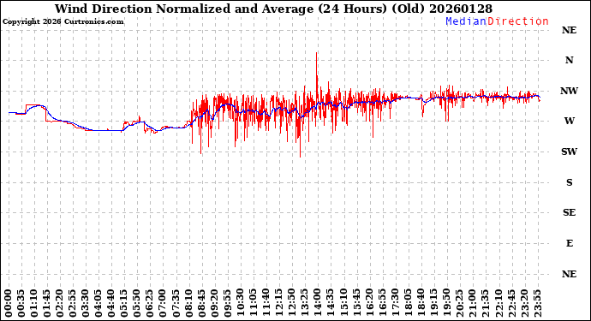The width and height of the screenshot is (591, 321).
Task: Click the 21:35 time label
Action: [x=486, y=303]
